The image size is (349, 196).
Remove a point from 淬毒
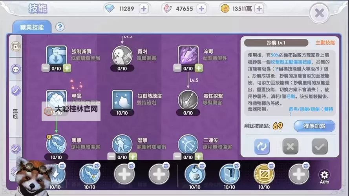pyautogui.click(x=177, y=68)
